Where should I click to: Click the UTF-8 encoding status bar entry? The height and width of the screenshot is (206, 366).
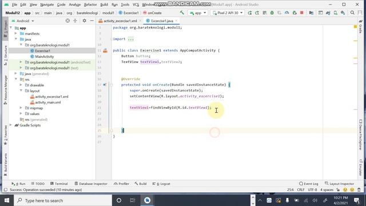tap(312, 190)
